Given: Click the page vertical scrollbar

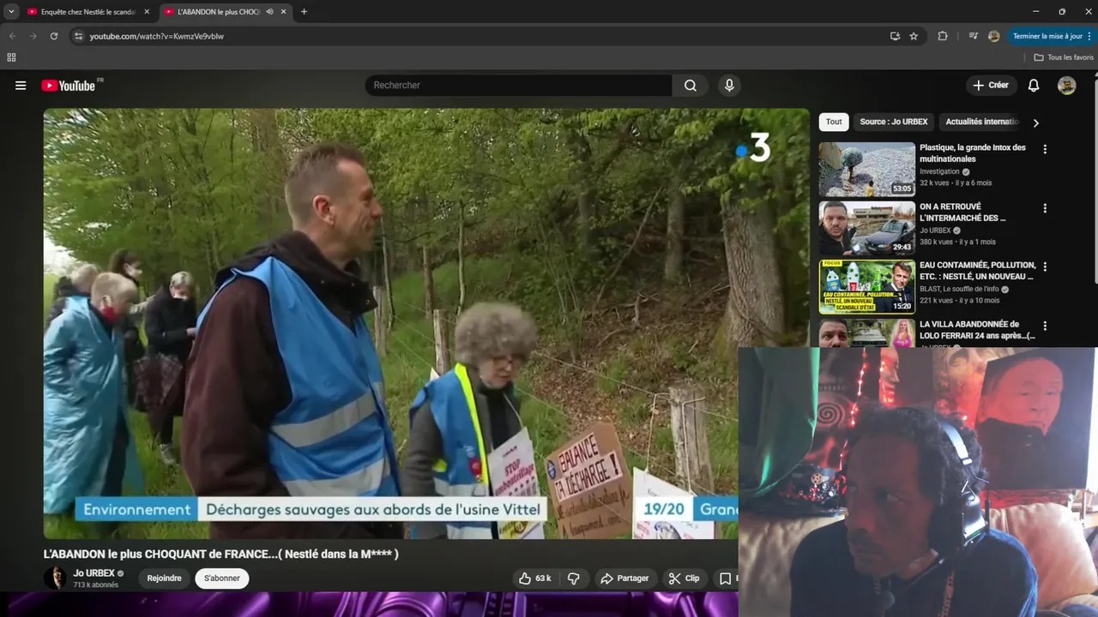Looking at the screenshot, I should coord(1095,180).
